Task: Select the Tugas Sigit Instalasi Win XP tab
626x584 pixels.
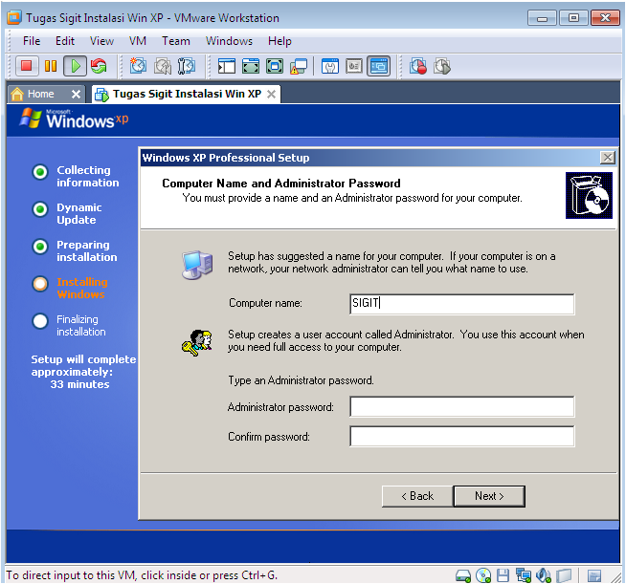Action: click(187, 94)
